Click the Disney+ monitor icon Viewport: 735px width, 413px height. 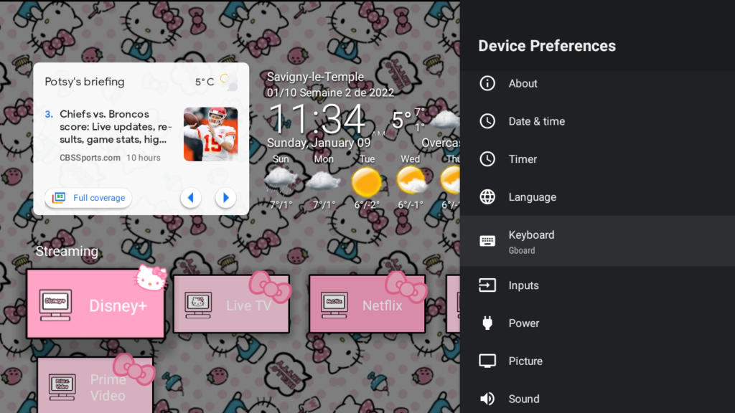[x=55, y=305]
